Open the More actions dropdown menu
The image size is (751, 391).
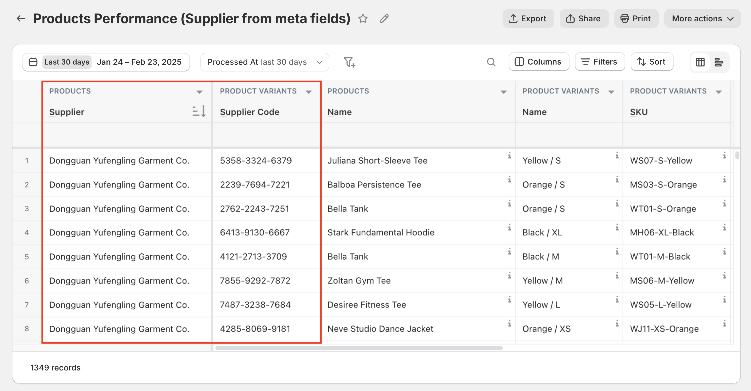(x=702, y=19)
